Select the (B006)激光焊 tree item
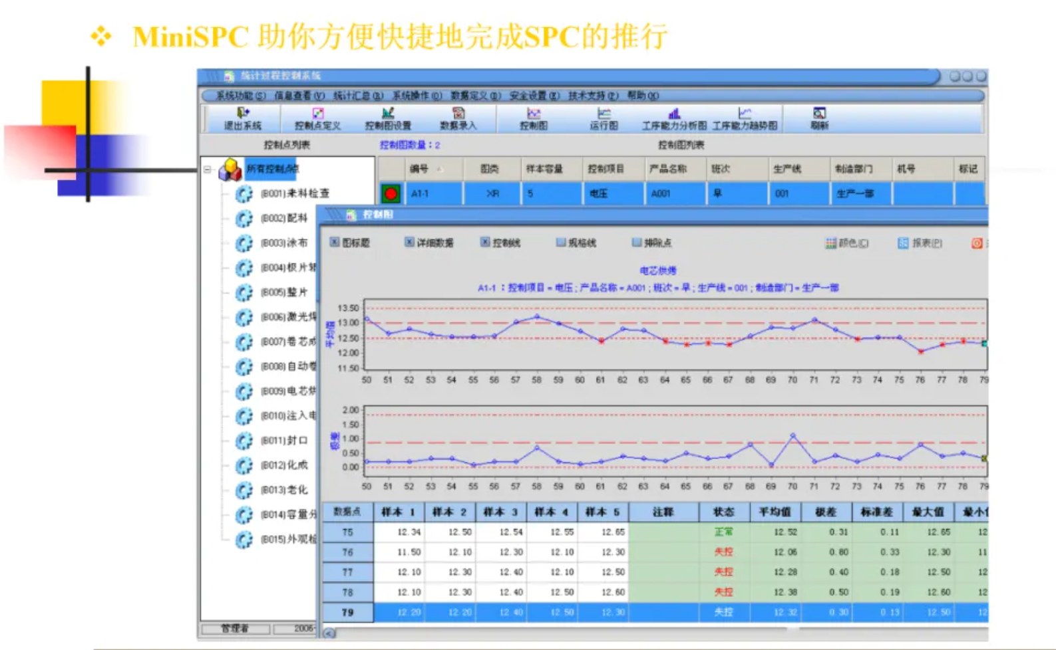 pyautogui.click(x=288, y=317)
